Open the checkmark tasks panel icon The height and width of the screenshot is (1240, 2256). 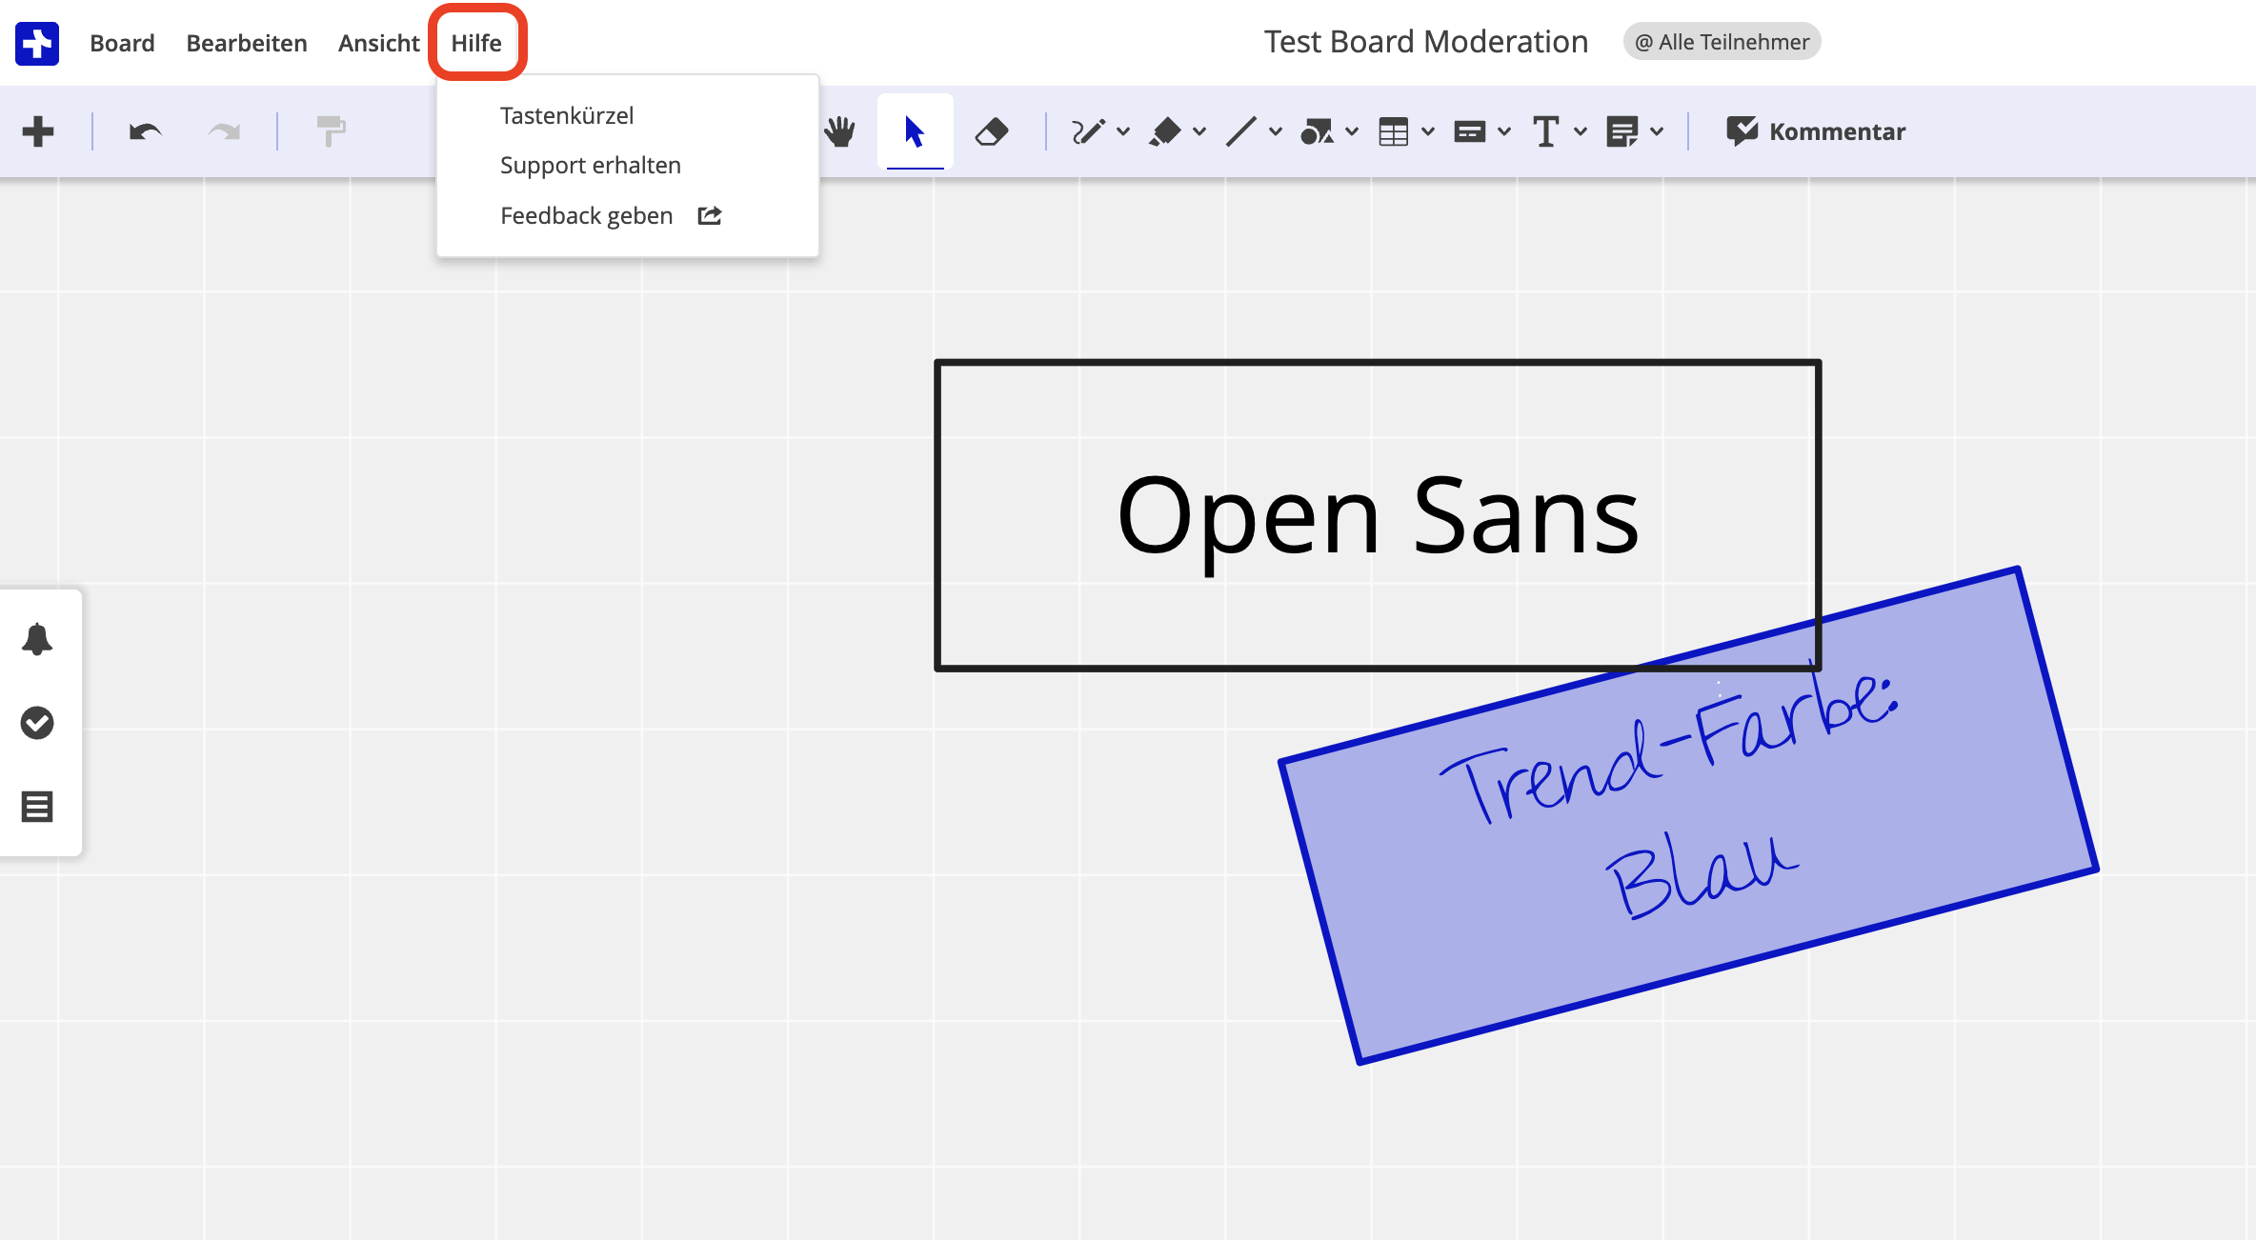(x=37, y=723)
